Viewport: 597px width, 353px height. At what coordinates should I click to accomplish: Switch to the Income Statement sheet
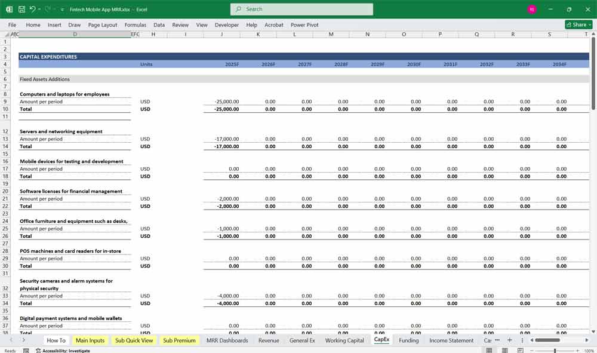pyautogui.click(x=451, y=340)
